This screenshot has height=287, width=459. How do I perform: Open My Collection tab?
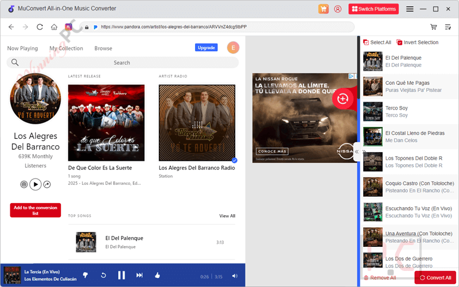tap(66, 48)
